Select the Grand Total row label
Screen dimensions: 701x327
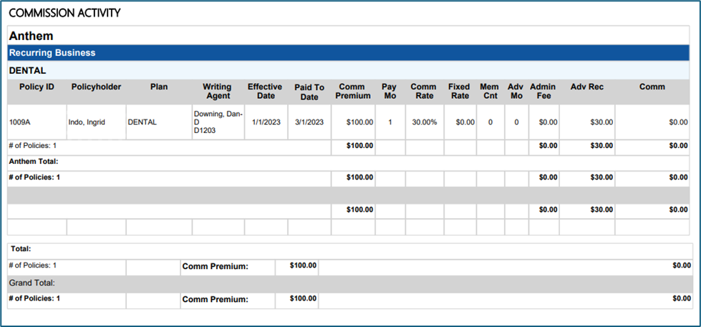32,283
